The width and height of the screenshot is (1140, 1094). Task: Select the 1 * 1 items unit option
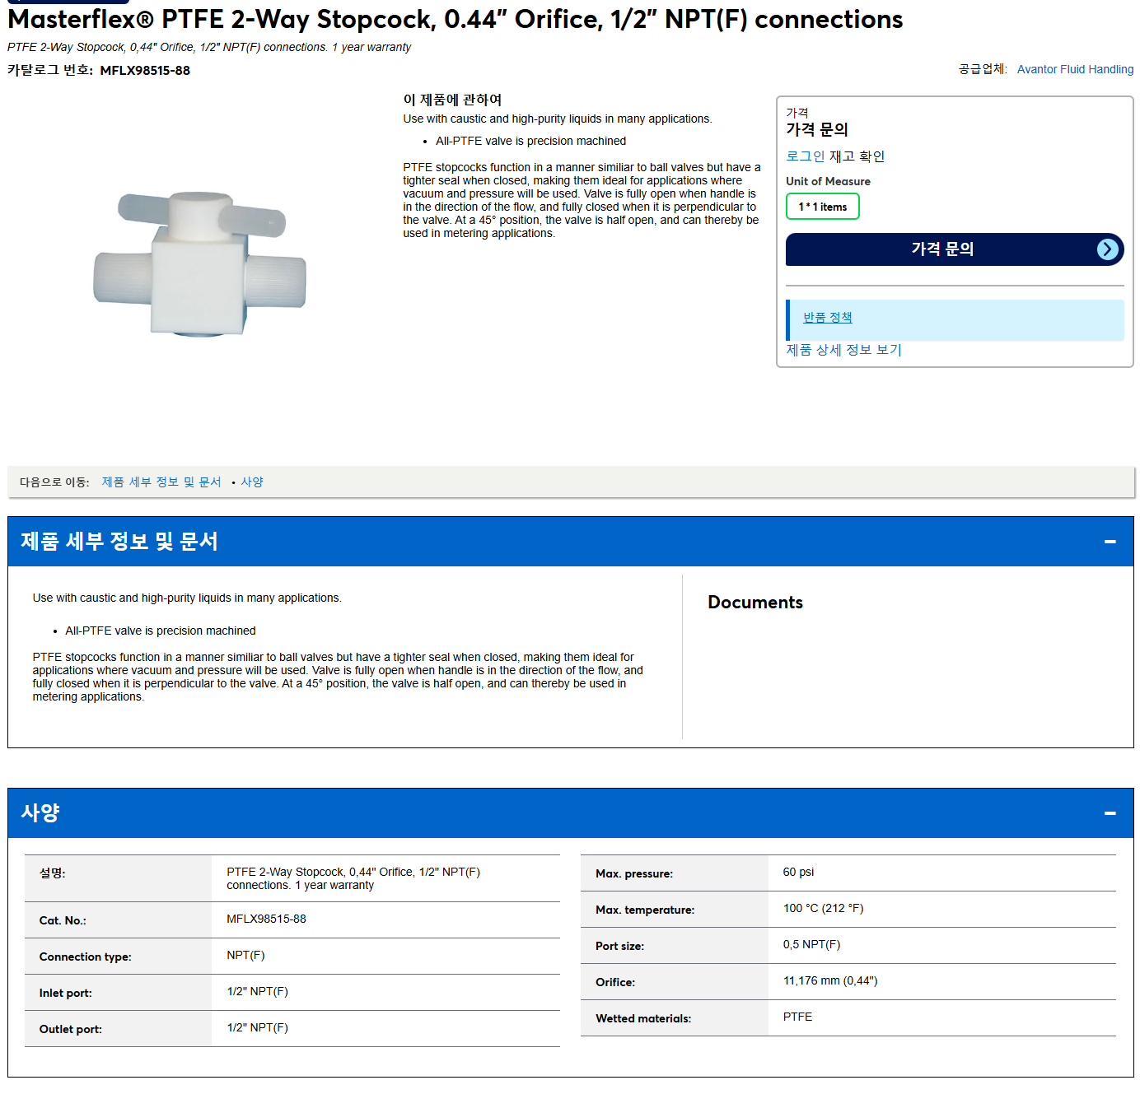point(822,207)
